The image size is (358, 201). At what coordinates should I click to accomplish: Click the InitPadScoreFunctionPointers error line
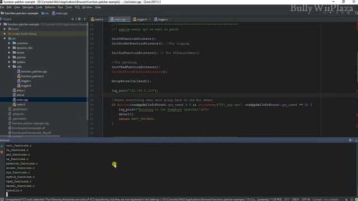click(x=139, y=72)
